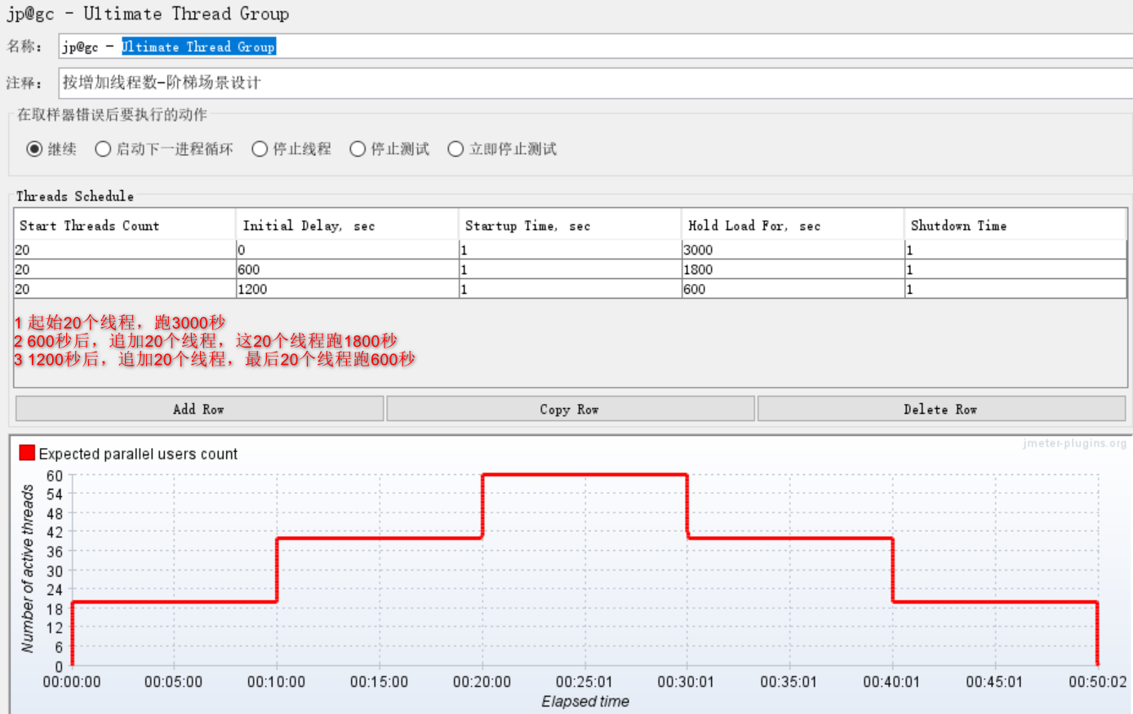
Task: Click the Number of active threads axis label
Action: 28,569
